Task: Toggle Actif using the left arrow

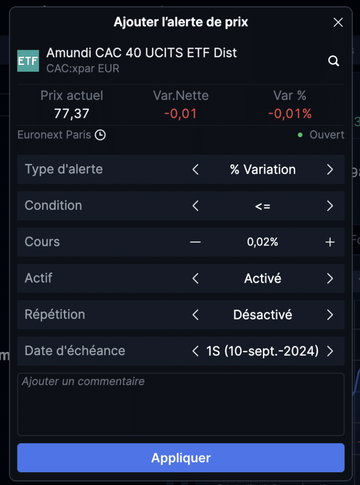Action: coord(195,278)
